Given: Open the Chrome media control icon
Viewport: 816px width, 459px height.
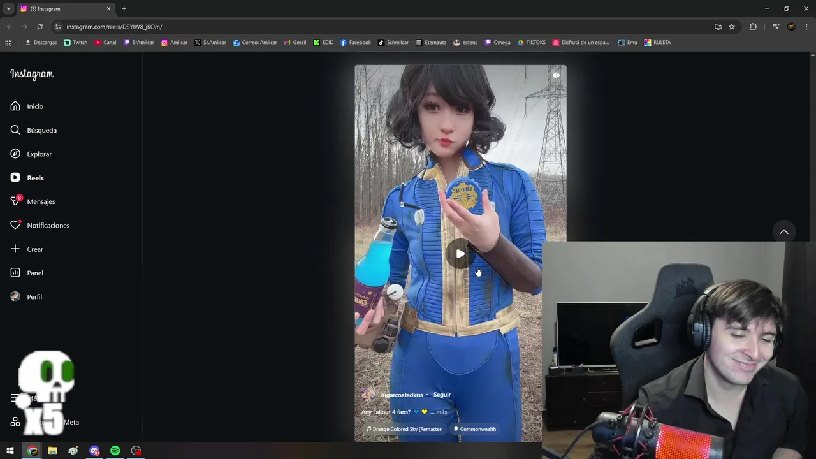Looking at the screenshot, I should [776, 27].
